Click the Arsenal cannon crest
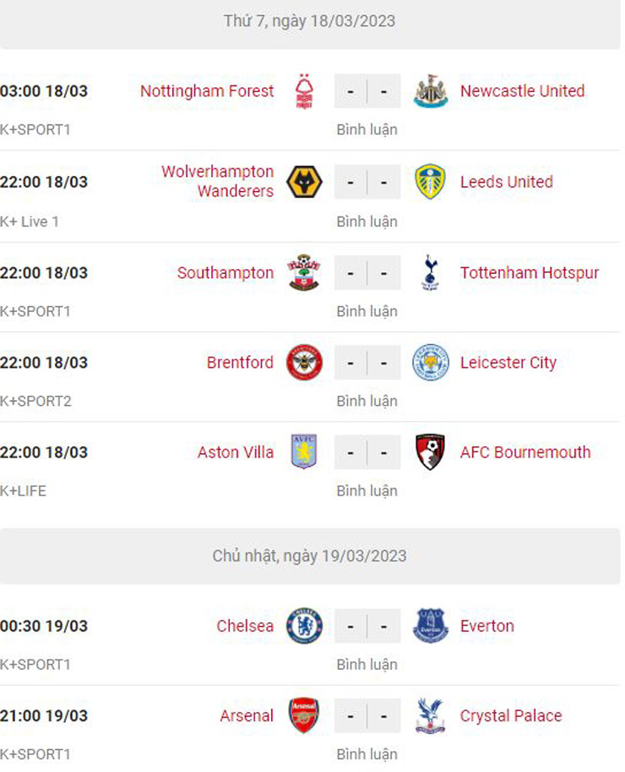Screen dimensions: 625x772 click(x=304, y=716)
